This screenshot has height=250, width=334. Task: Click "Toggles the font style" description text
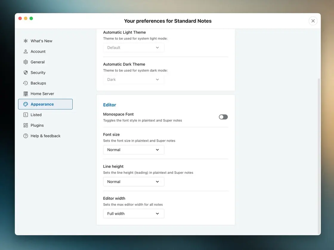point(143,120)
